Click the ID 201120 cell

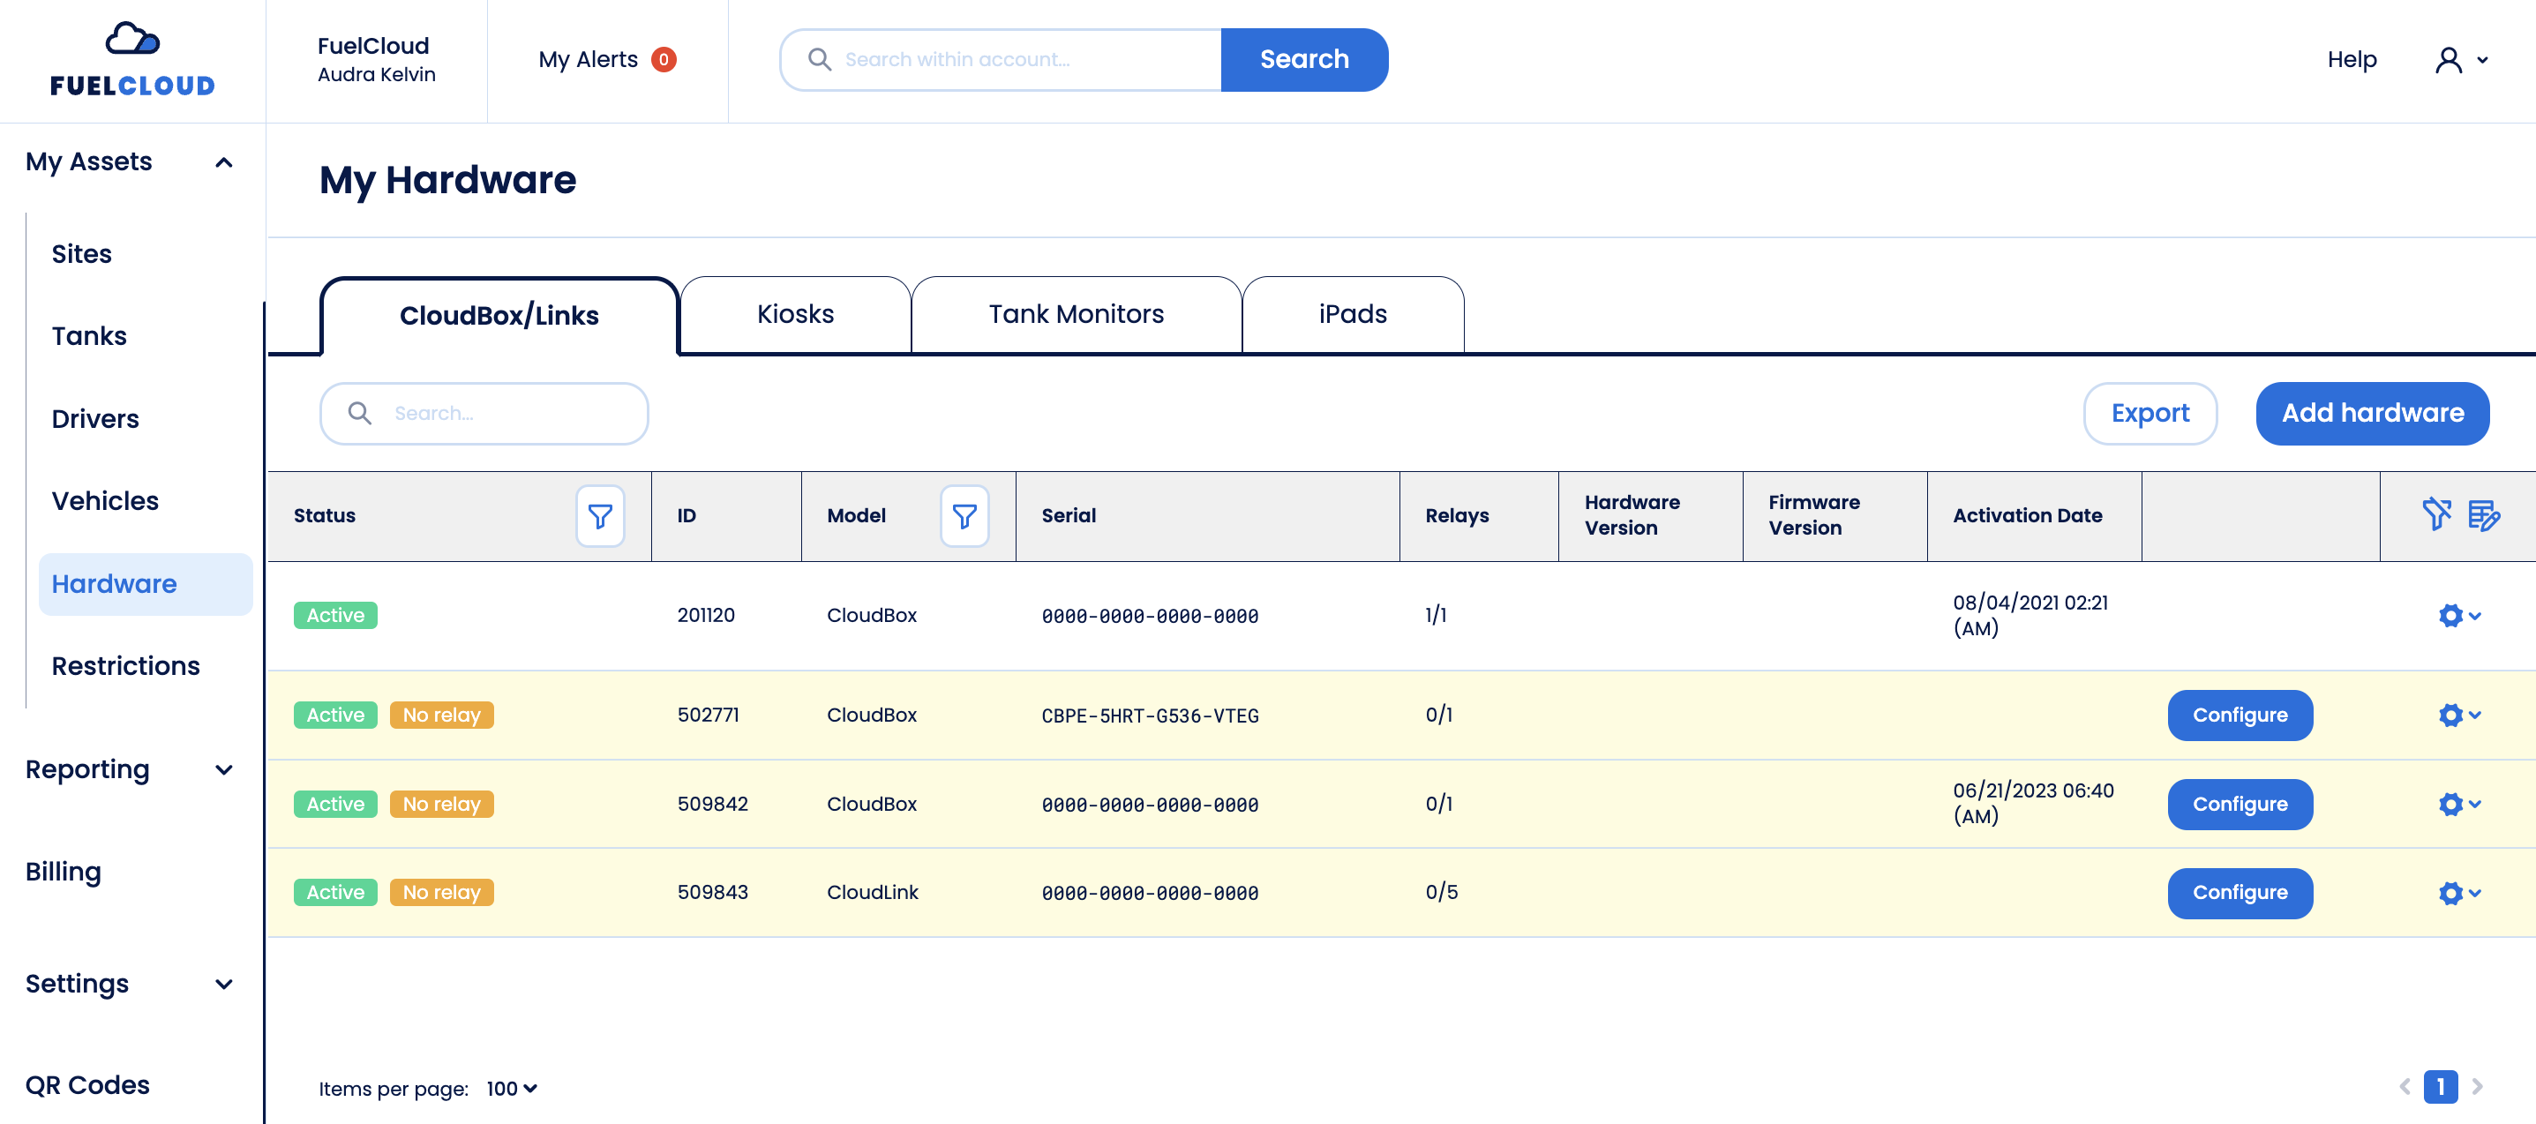pos(706,615)
